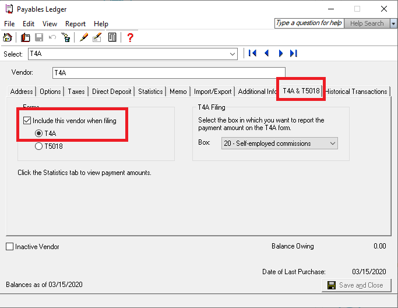Go to the previous vendor record
Image resolution: width=398 pixels, height=308 pixels.
[267, 53]
